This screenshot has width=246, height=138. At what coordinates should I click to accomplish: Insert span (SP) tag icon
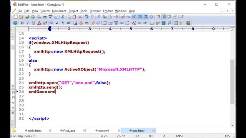click(145, 23)
